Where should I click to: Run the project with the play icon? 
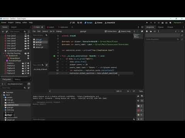click(x=147, y=23)
